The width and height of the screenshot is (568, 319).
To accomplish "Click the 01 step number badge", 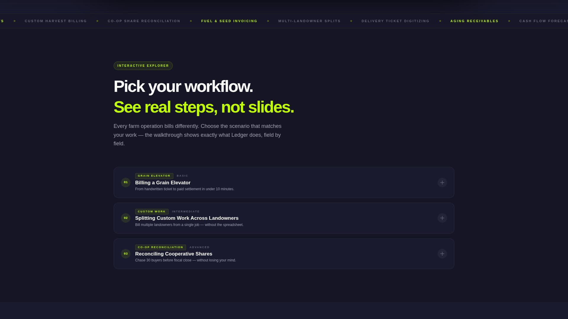I will click(x=126, y=182).
